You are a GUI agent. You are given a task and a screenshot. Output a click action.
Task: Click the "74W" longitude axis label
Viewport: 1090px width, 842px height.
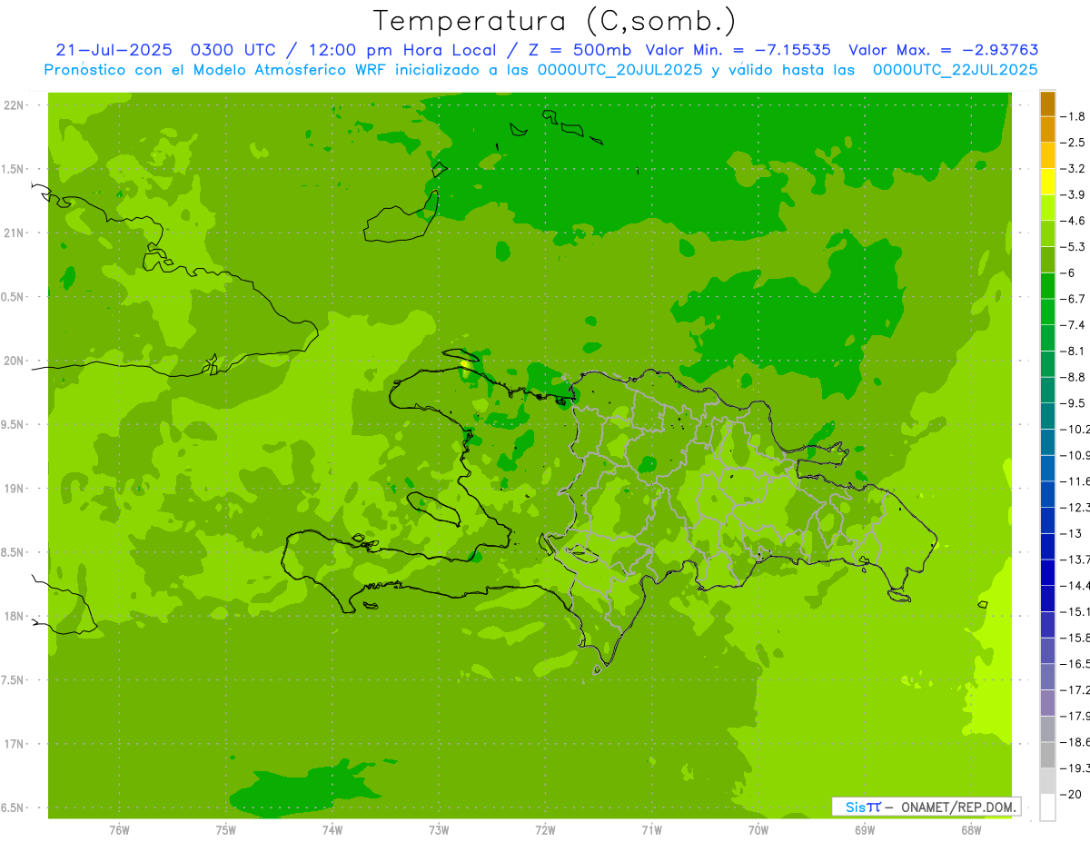(332, 830)
